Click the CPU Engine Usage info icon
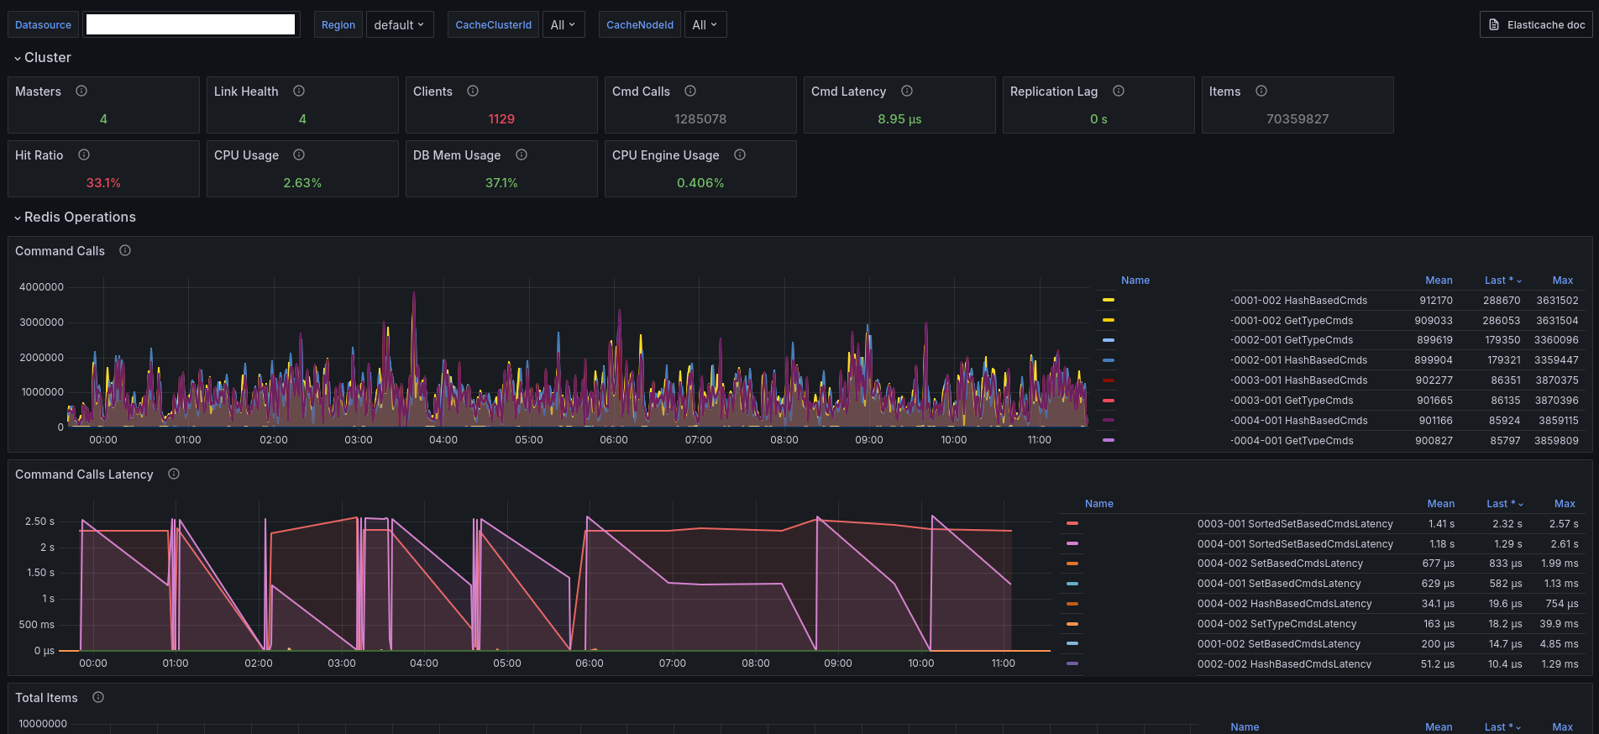Screen dimensions: 1599x734 click(740, 155)
